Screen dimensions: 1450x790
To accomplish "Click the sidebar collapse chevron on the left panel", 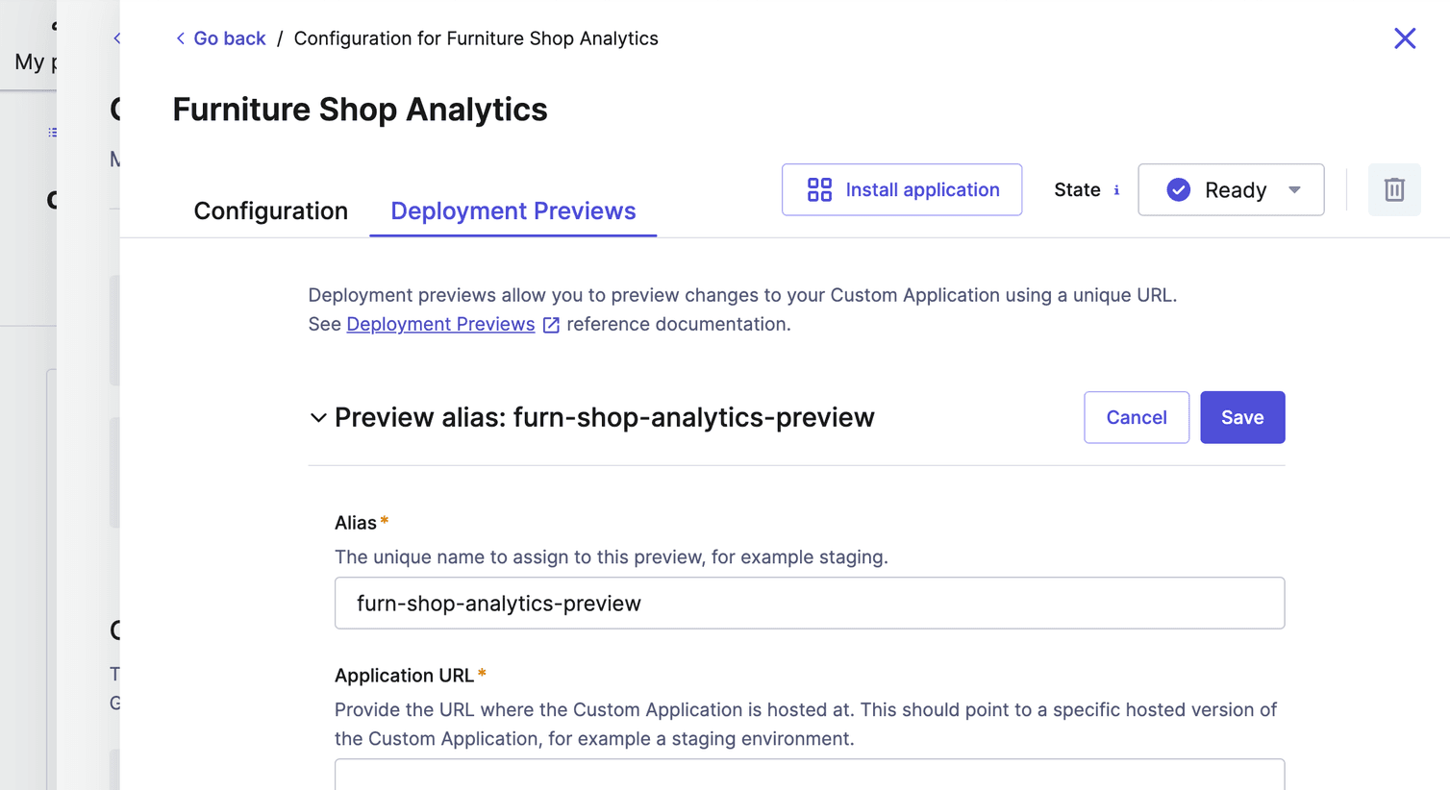I will (116, 37).
